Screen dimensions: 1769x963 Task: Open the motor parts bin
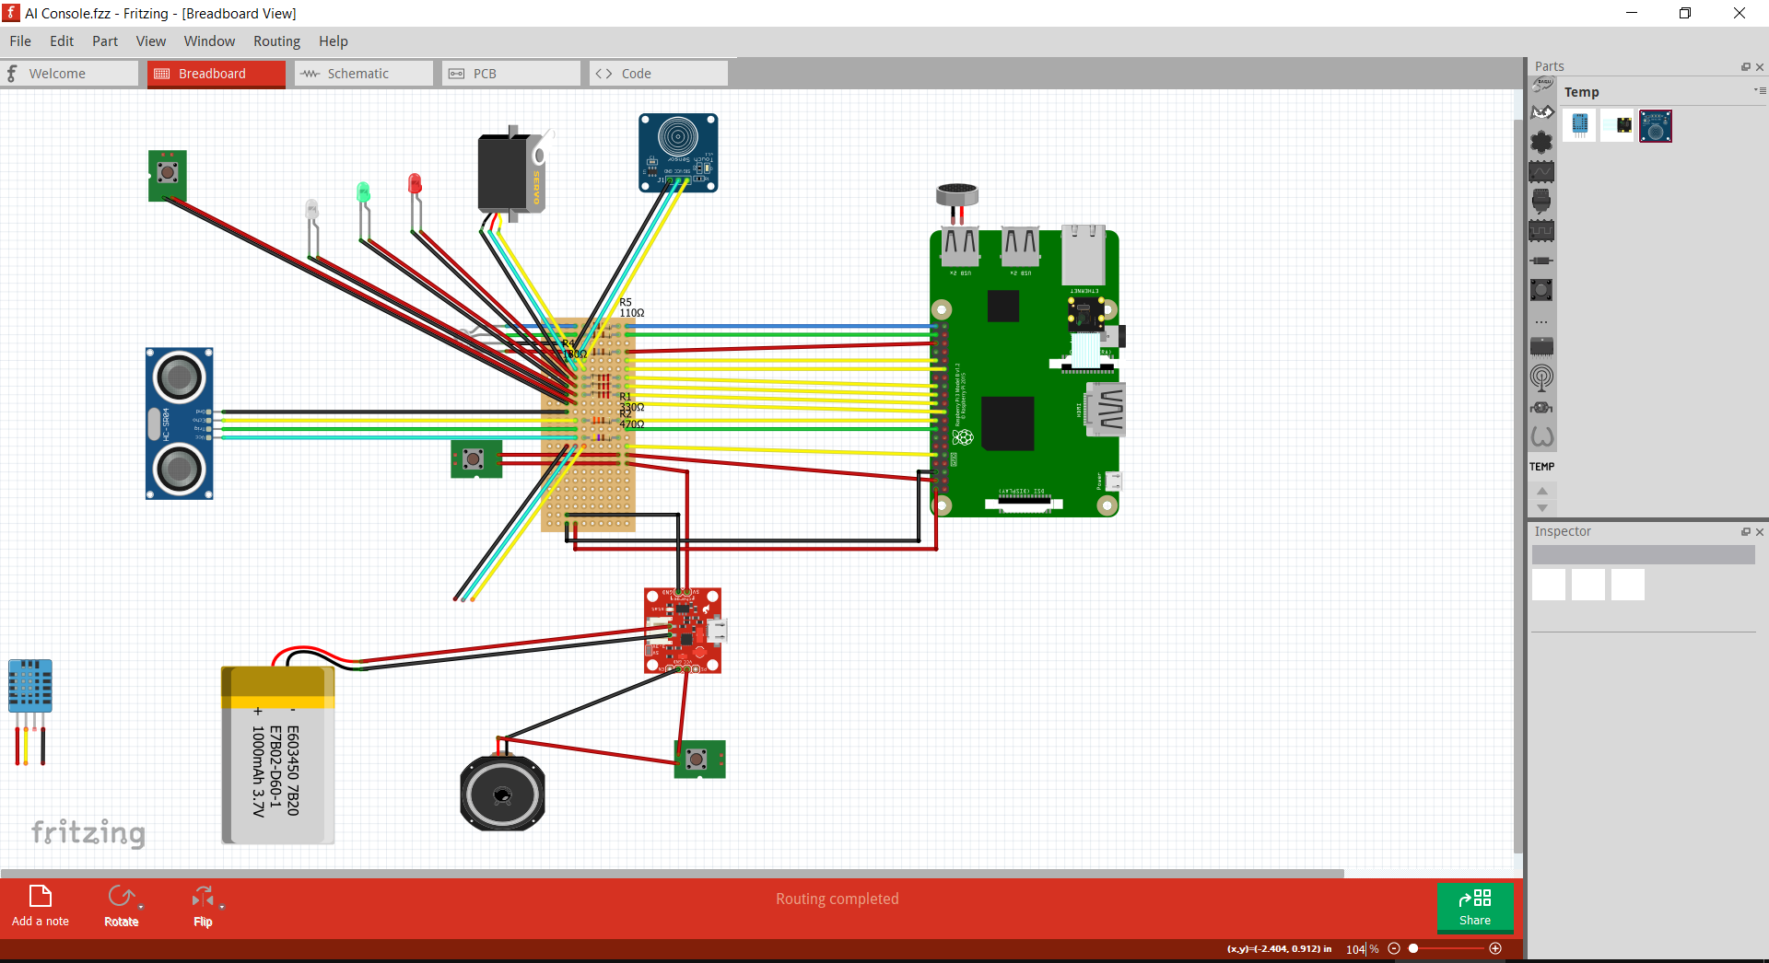coord(1541,406)
